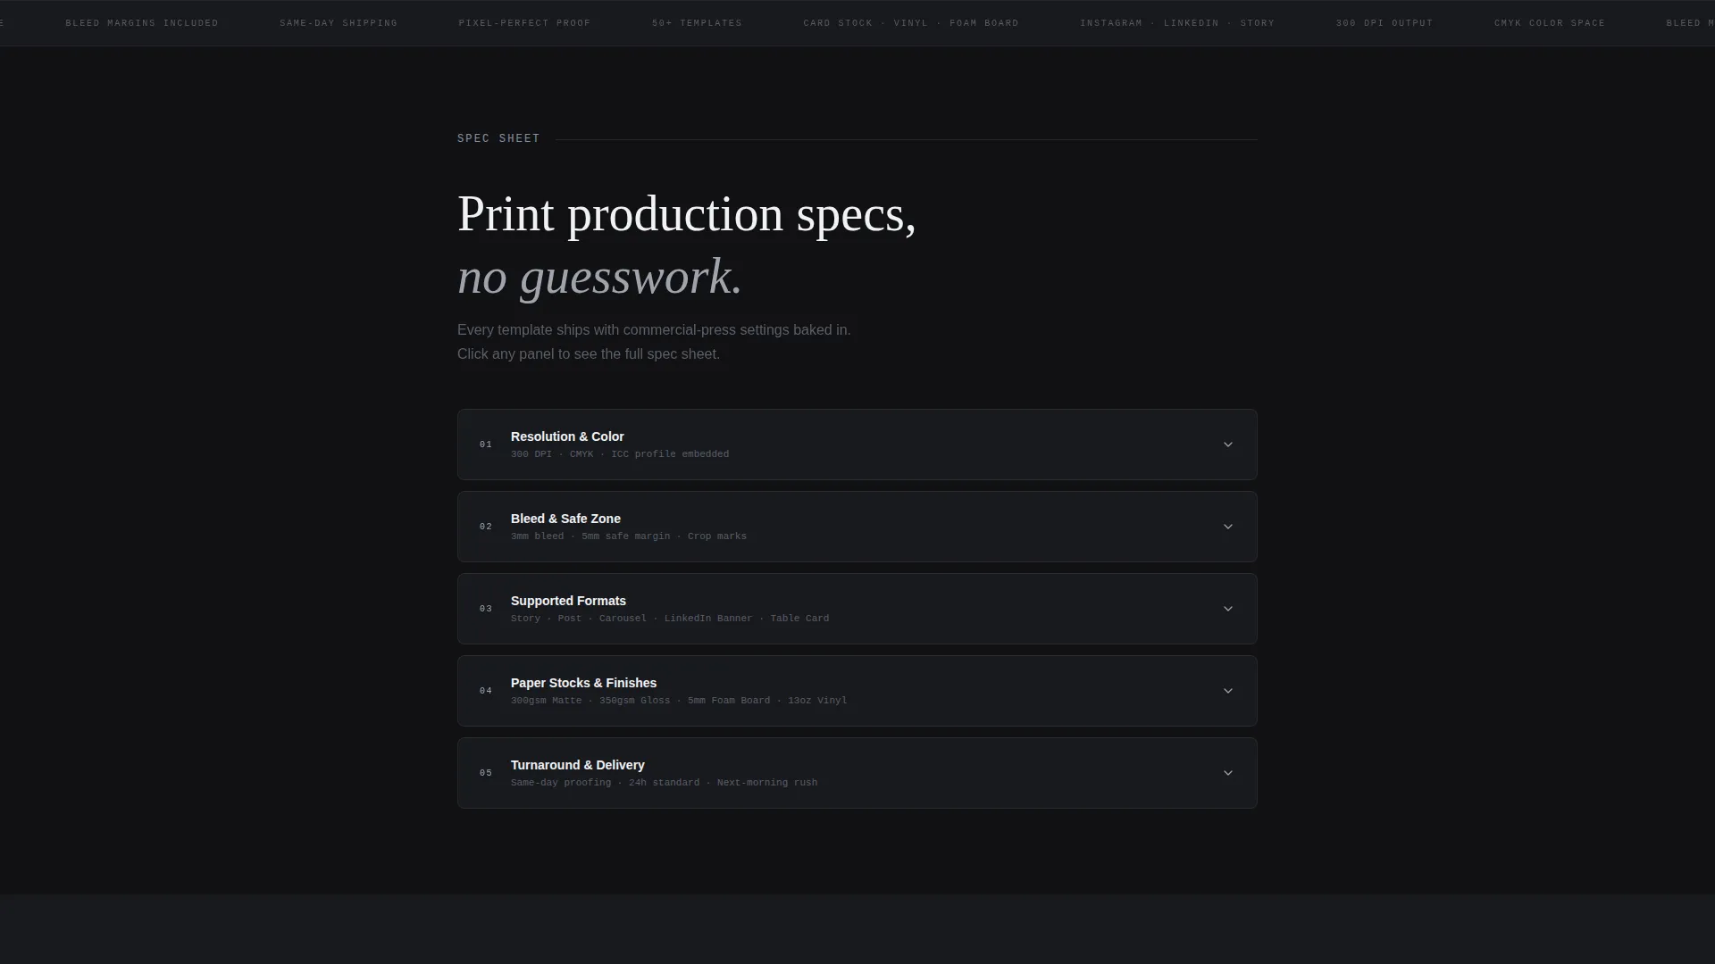Screen dimensions: 1715x964
Task: Click 'BLEED MARGINS INCLUDED' in the ticker
Action: tap(142, 23)
